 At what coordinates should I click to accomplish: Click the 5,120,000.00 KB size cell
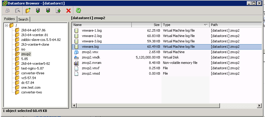(x=148, y=58)
